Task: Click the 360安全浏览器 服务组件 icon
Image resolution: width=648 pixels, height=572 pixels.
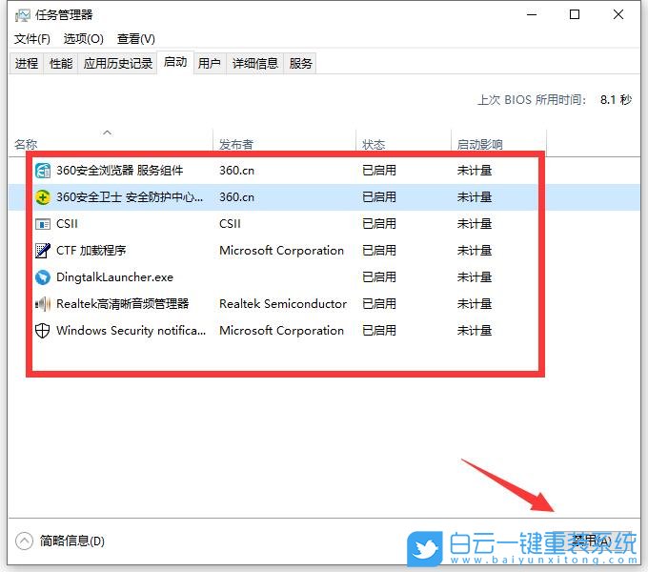Action: (43, 171)
